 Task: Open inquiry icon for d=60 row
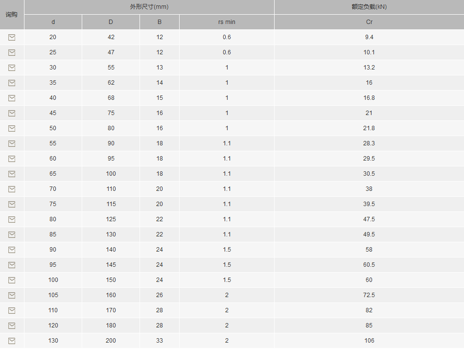pyautogui.click(x=12, y=159)
